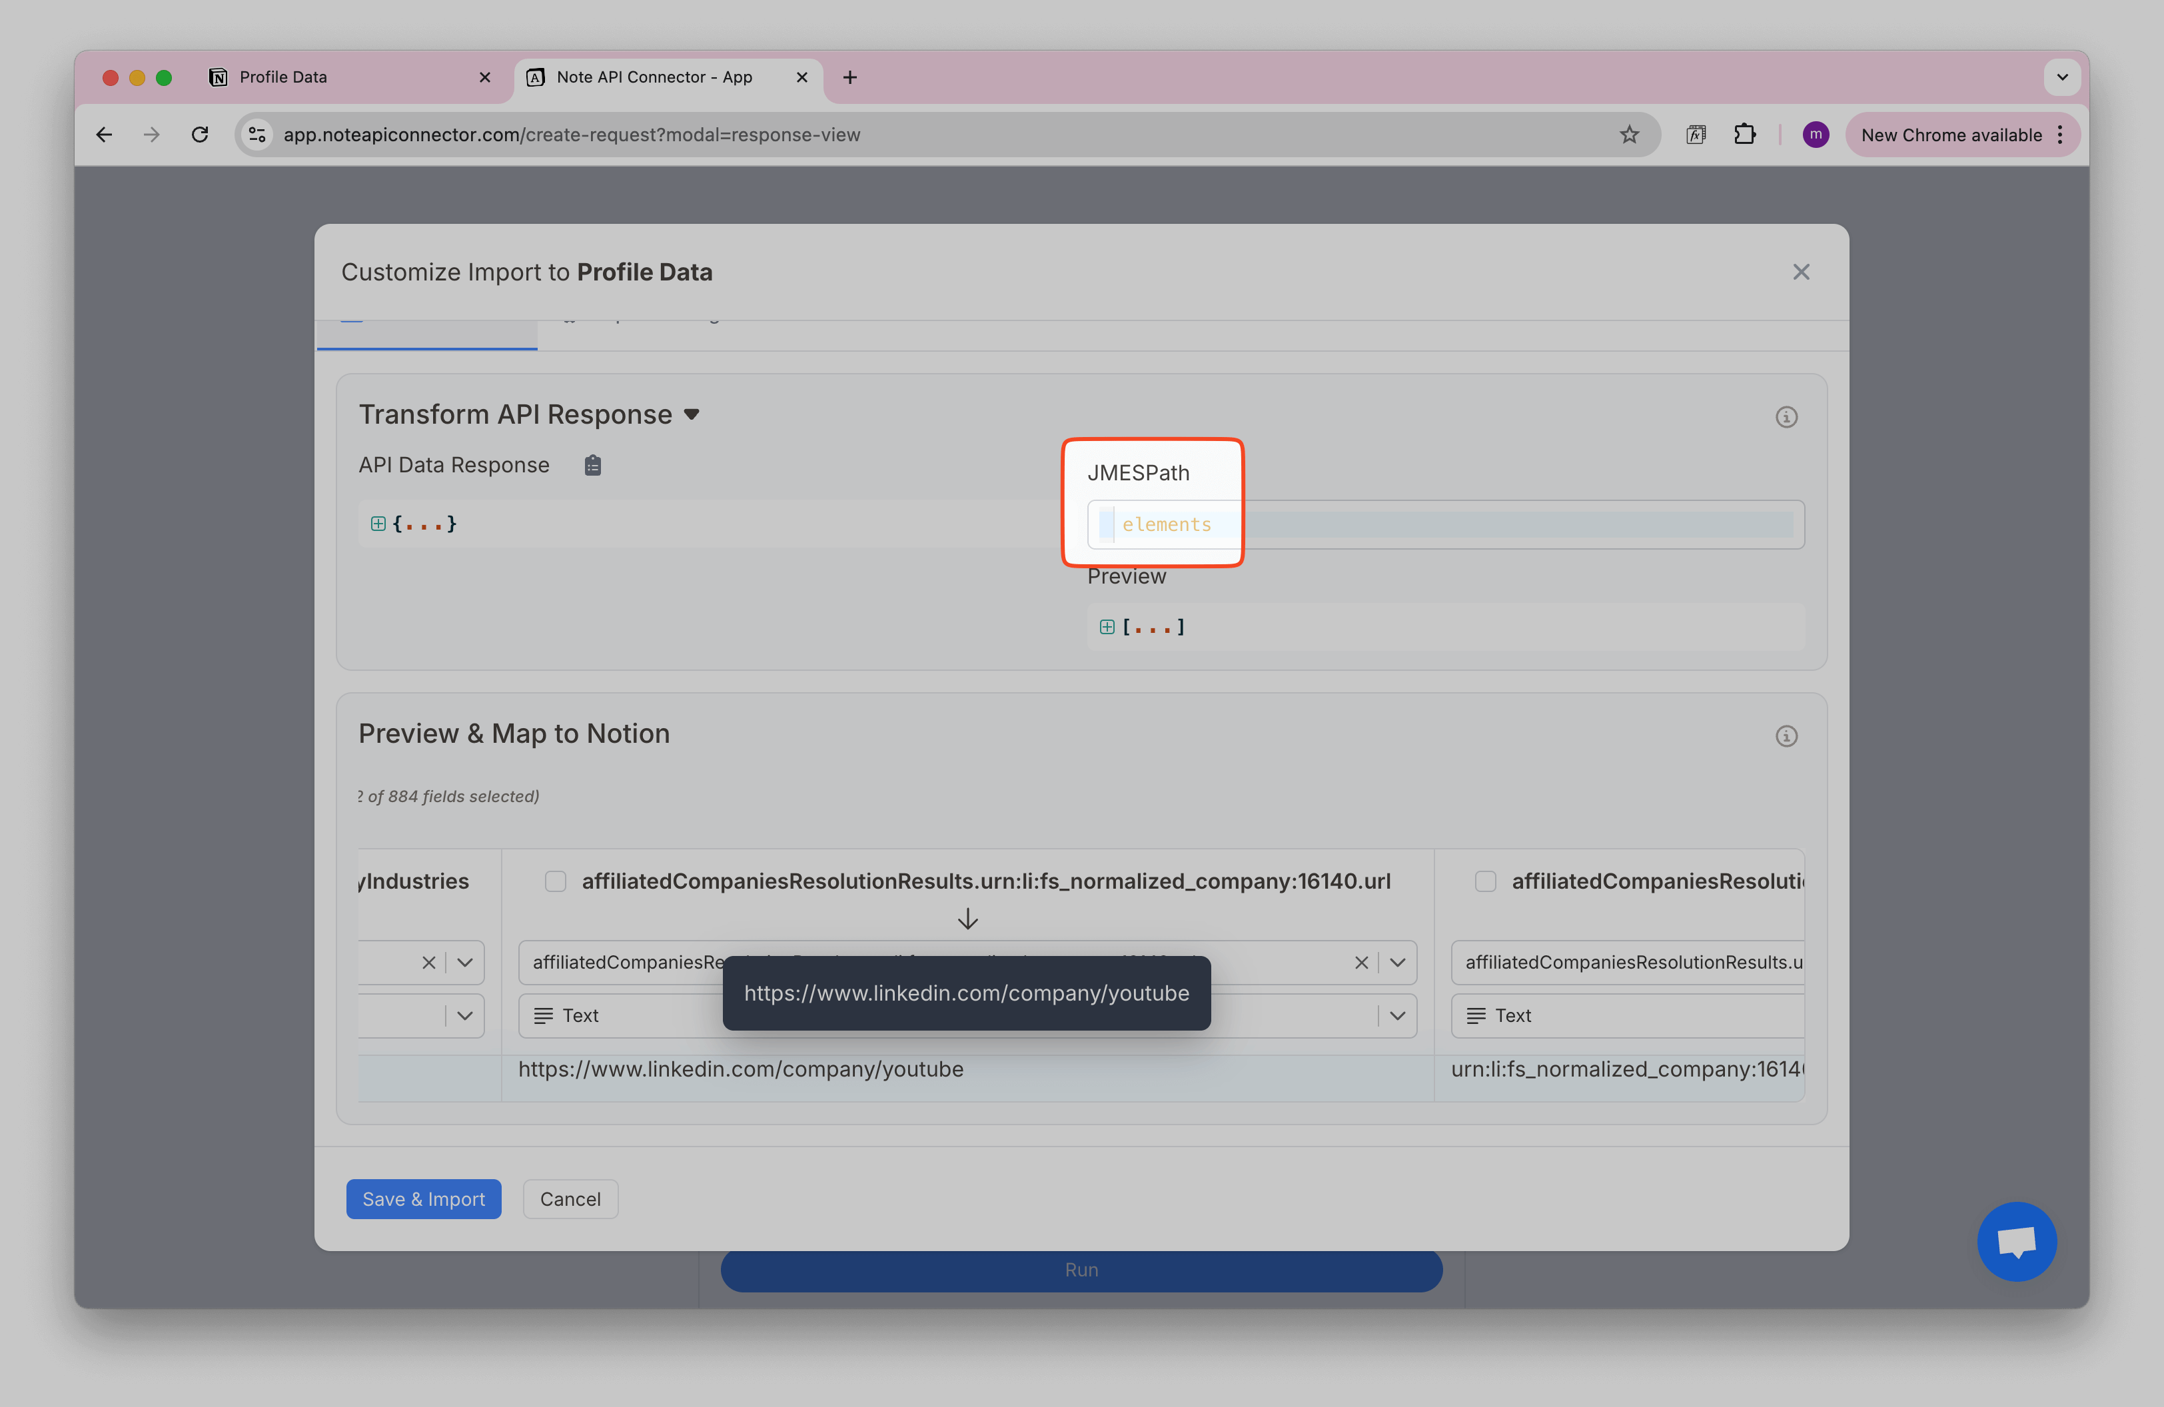Click the address bar URL
The image size is (2164, 1407).
tap(571, 135)
